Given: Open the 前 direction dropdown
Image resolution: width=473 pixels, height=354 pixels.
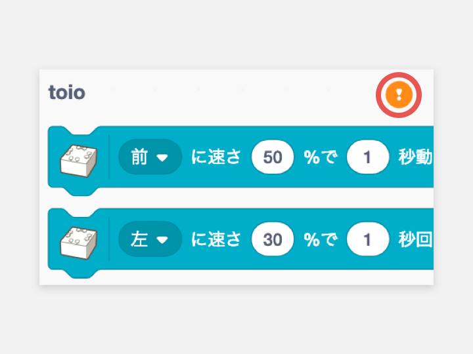Looking at the screenshot, I should click(150, 157).
